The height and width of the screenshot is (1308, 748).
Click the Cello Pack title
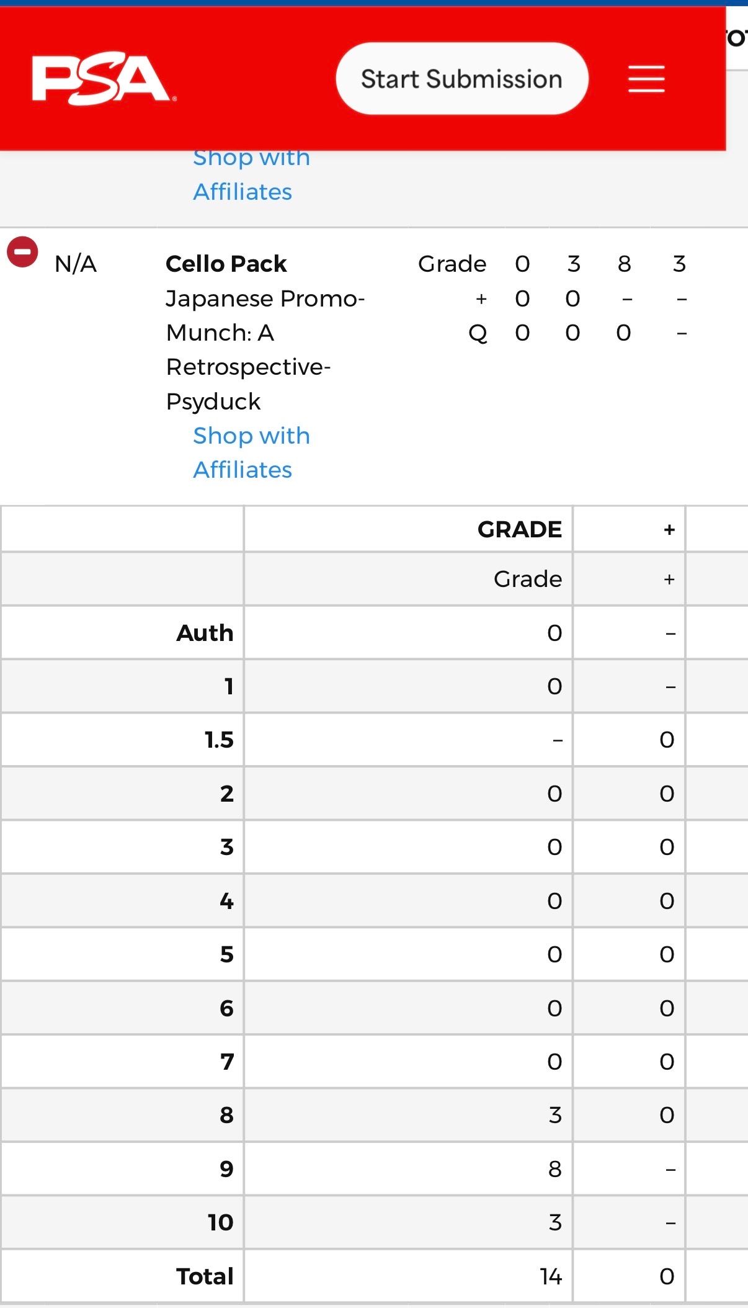click(226, 264)
